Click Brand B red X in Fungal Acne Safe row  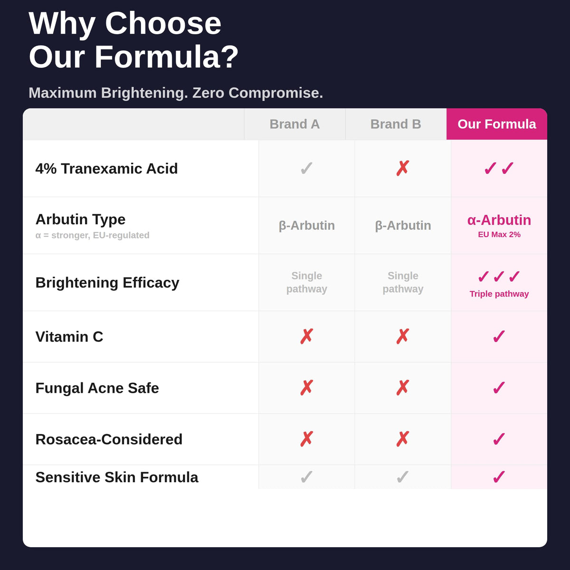[403, 388]
